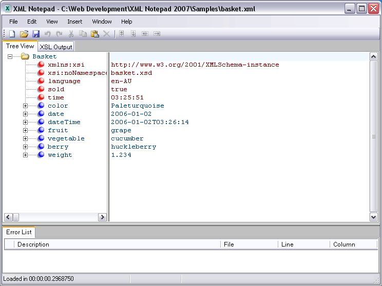Click the Basket folder icon
The image size is (382, 286).
point(25,56)
